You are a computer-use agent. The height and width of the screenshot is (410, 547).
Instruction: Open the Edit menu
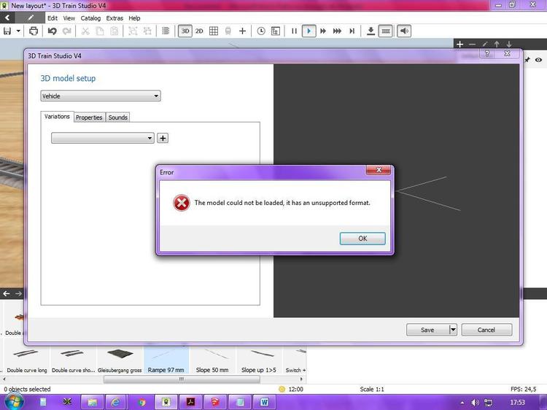point(53,18)
